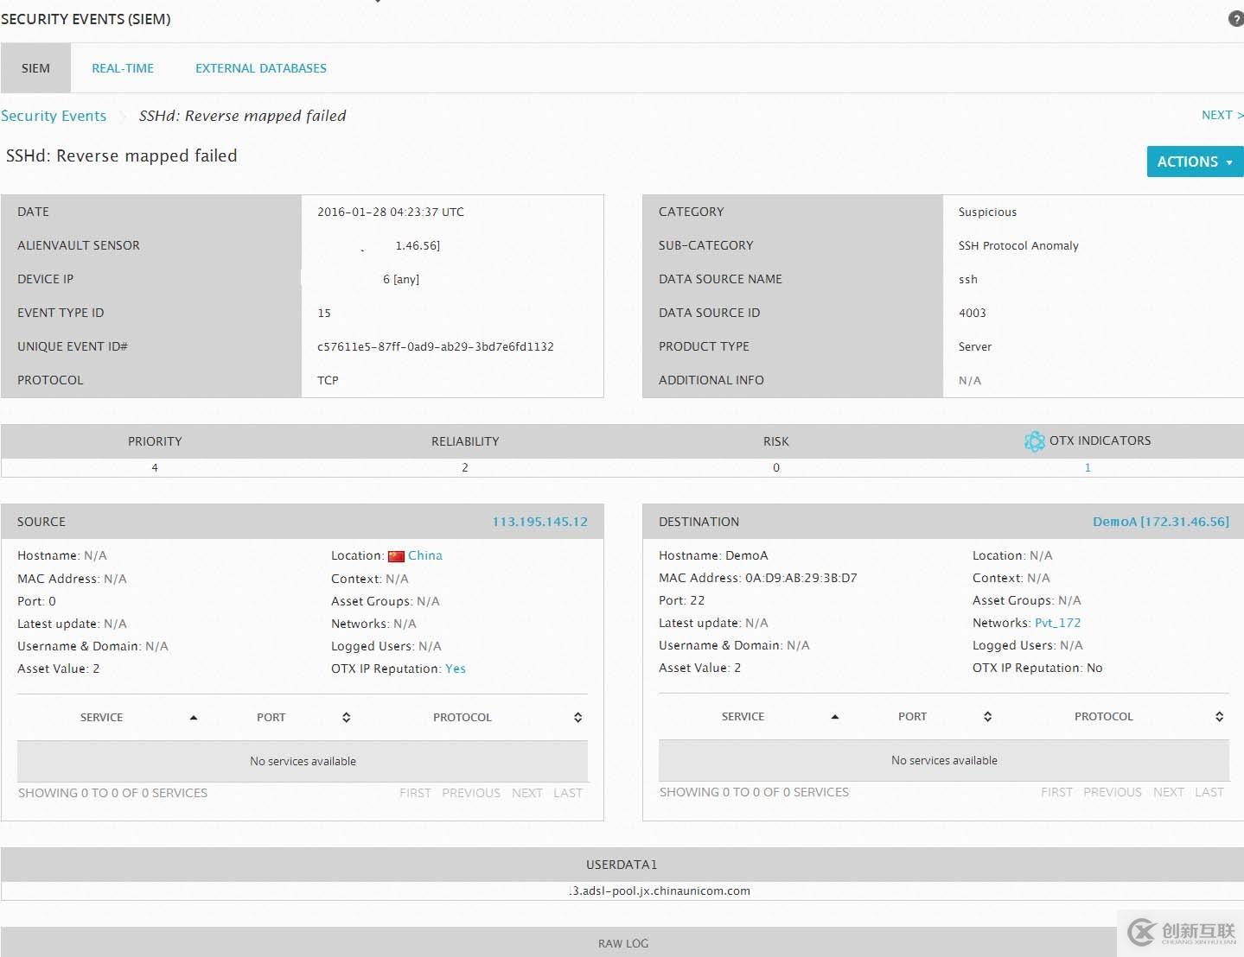Viewport: 1244px width, 957px height.
Task: Click the destination Port: 22 text
Action: click(x=681, y=600)
